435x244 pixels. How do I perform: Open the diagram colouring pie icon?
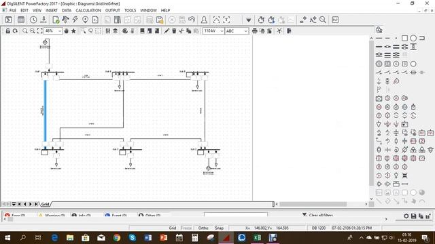[125, 31]
